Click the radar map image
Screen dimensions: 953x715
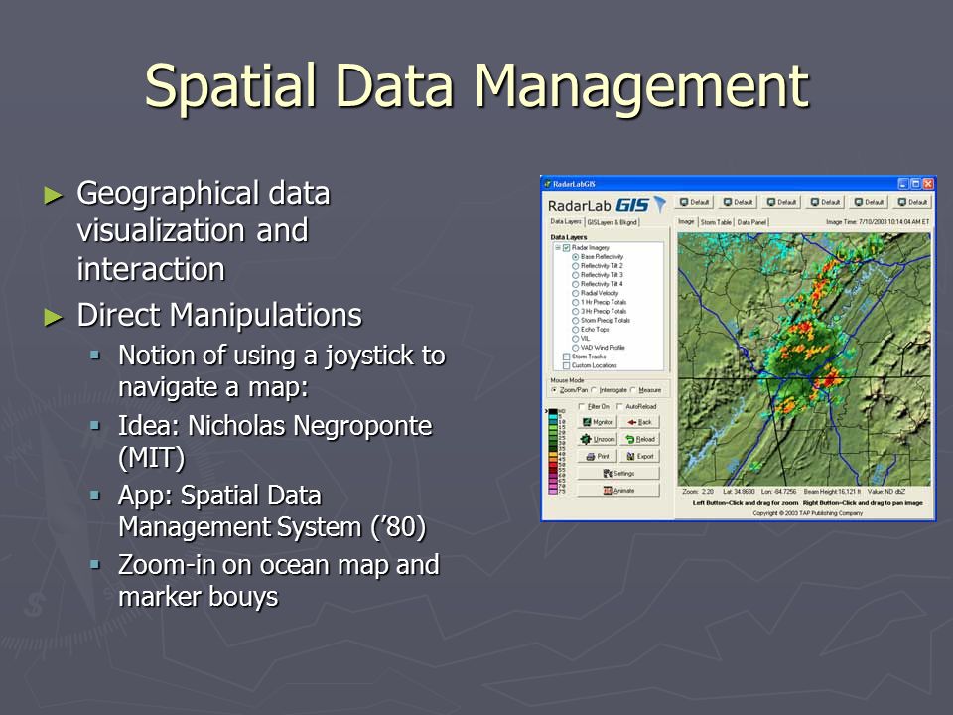[803, 358]
